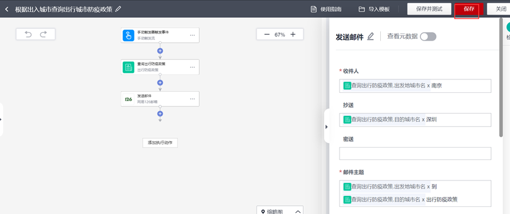
Task: Open the 使用指南 user guide
Action: point(326,9)
